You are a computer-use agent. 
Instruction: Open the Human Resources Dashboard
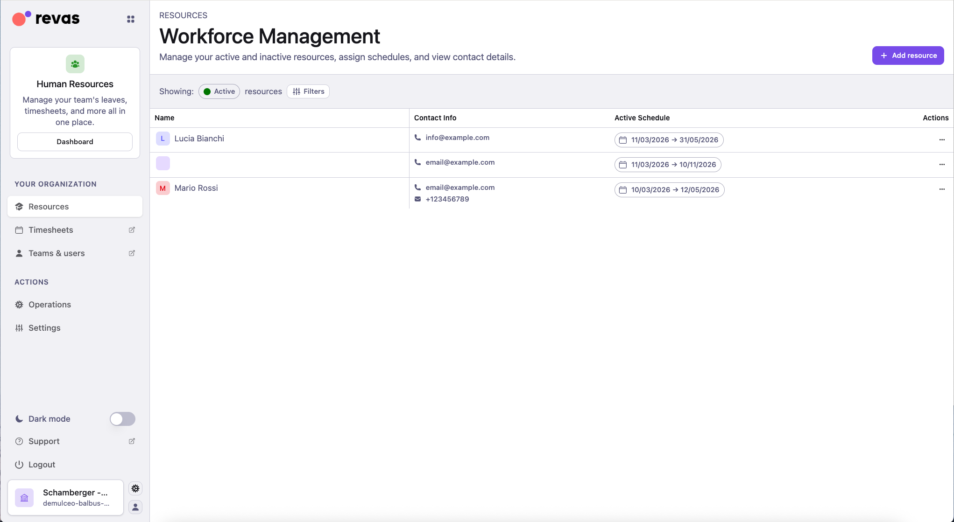75,141
